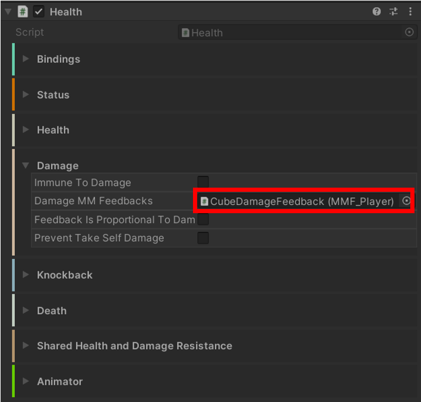This screenshot has height=402, width=421.
Task: Toggle Feedback Is Proportional To Damage checkbox
Action: (203, 219)
